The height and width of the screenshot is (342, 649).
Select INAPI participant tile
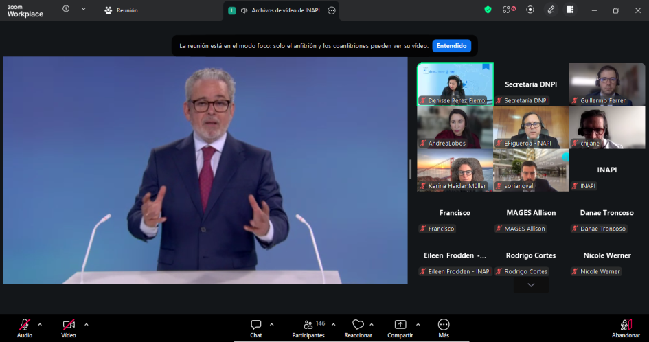point(607,170)
